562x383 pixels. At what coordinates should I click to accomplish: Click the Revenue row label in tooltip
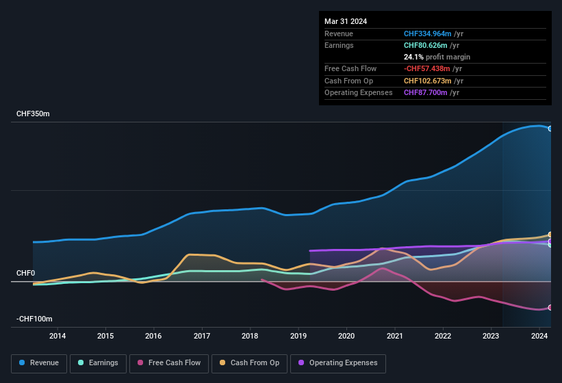click(x=339, y=34)
